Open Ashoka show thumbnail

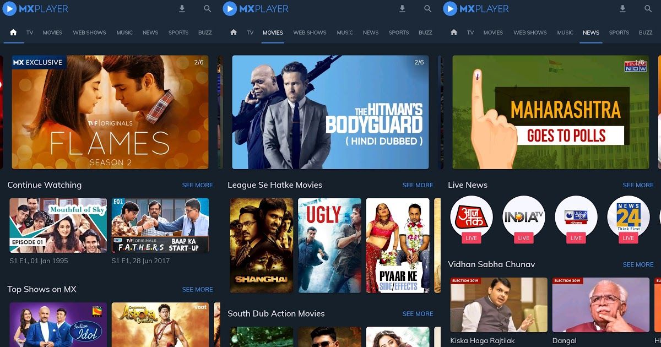(160, 324)
